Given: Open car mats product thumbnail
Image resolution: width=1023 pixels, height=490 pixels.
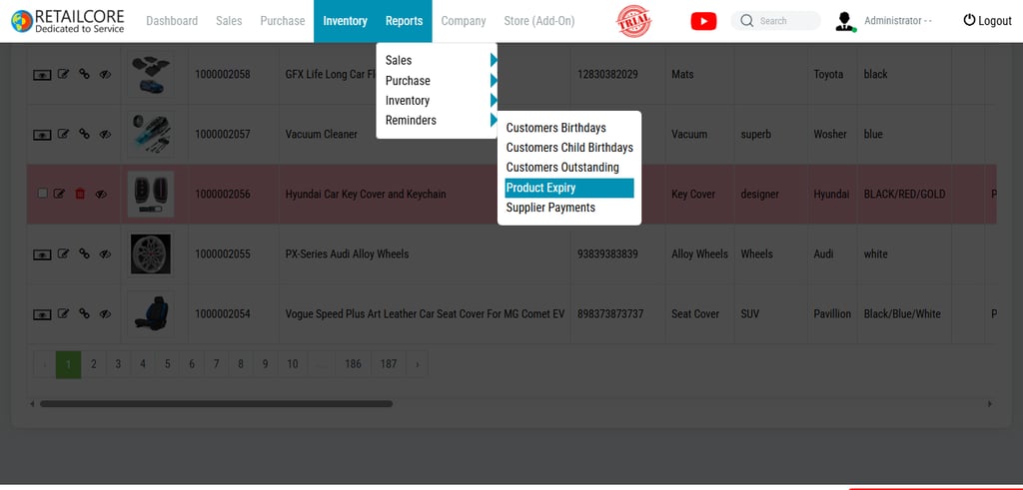Looking at the screenshot, I should [151, 74].
